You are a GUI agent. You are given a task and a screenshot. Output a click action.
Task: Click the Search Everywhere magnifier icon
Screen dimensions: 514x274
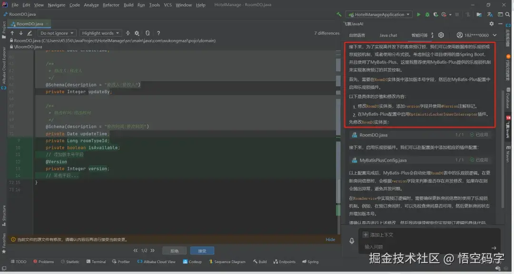point(508,14)
